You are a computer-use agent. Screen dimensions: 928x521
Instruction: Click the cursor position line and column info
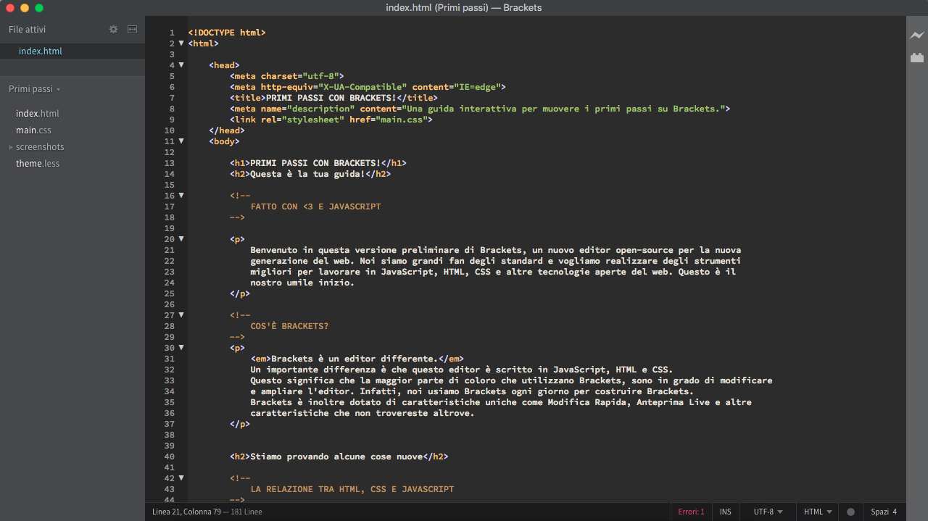click(x=186, y=512)
